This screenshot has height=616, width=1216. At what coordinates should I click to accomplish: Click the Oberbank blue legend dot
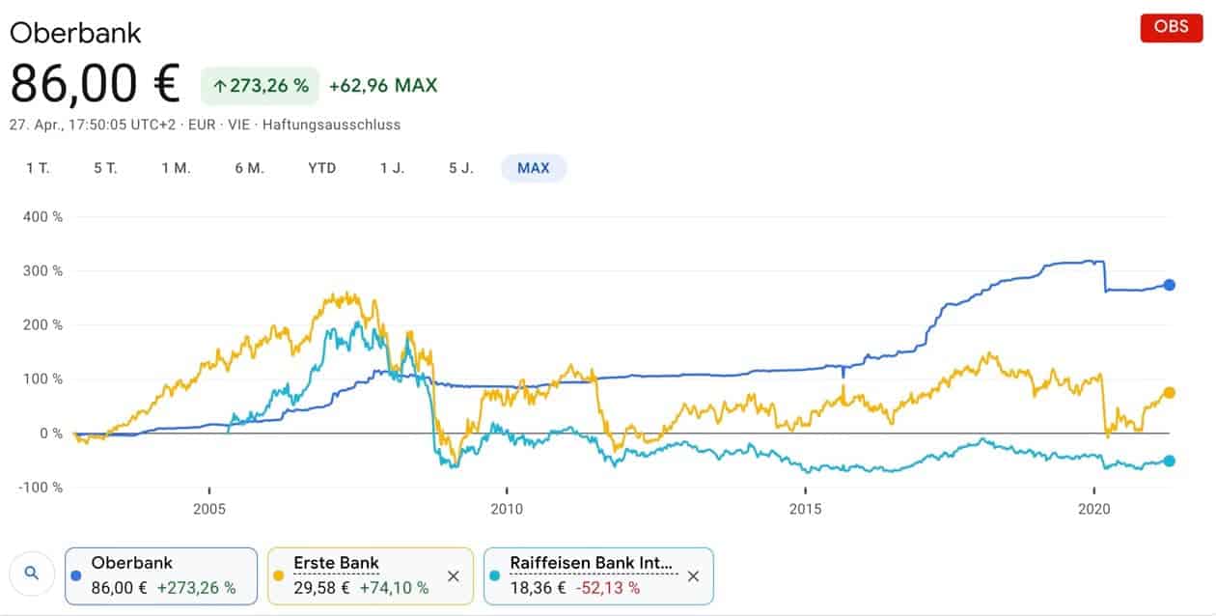click(76, 575)
